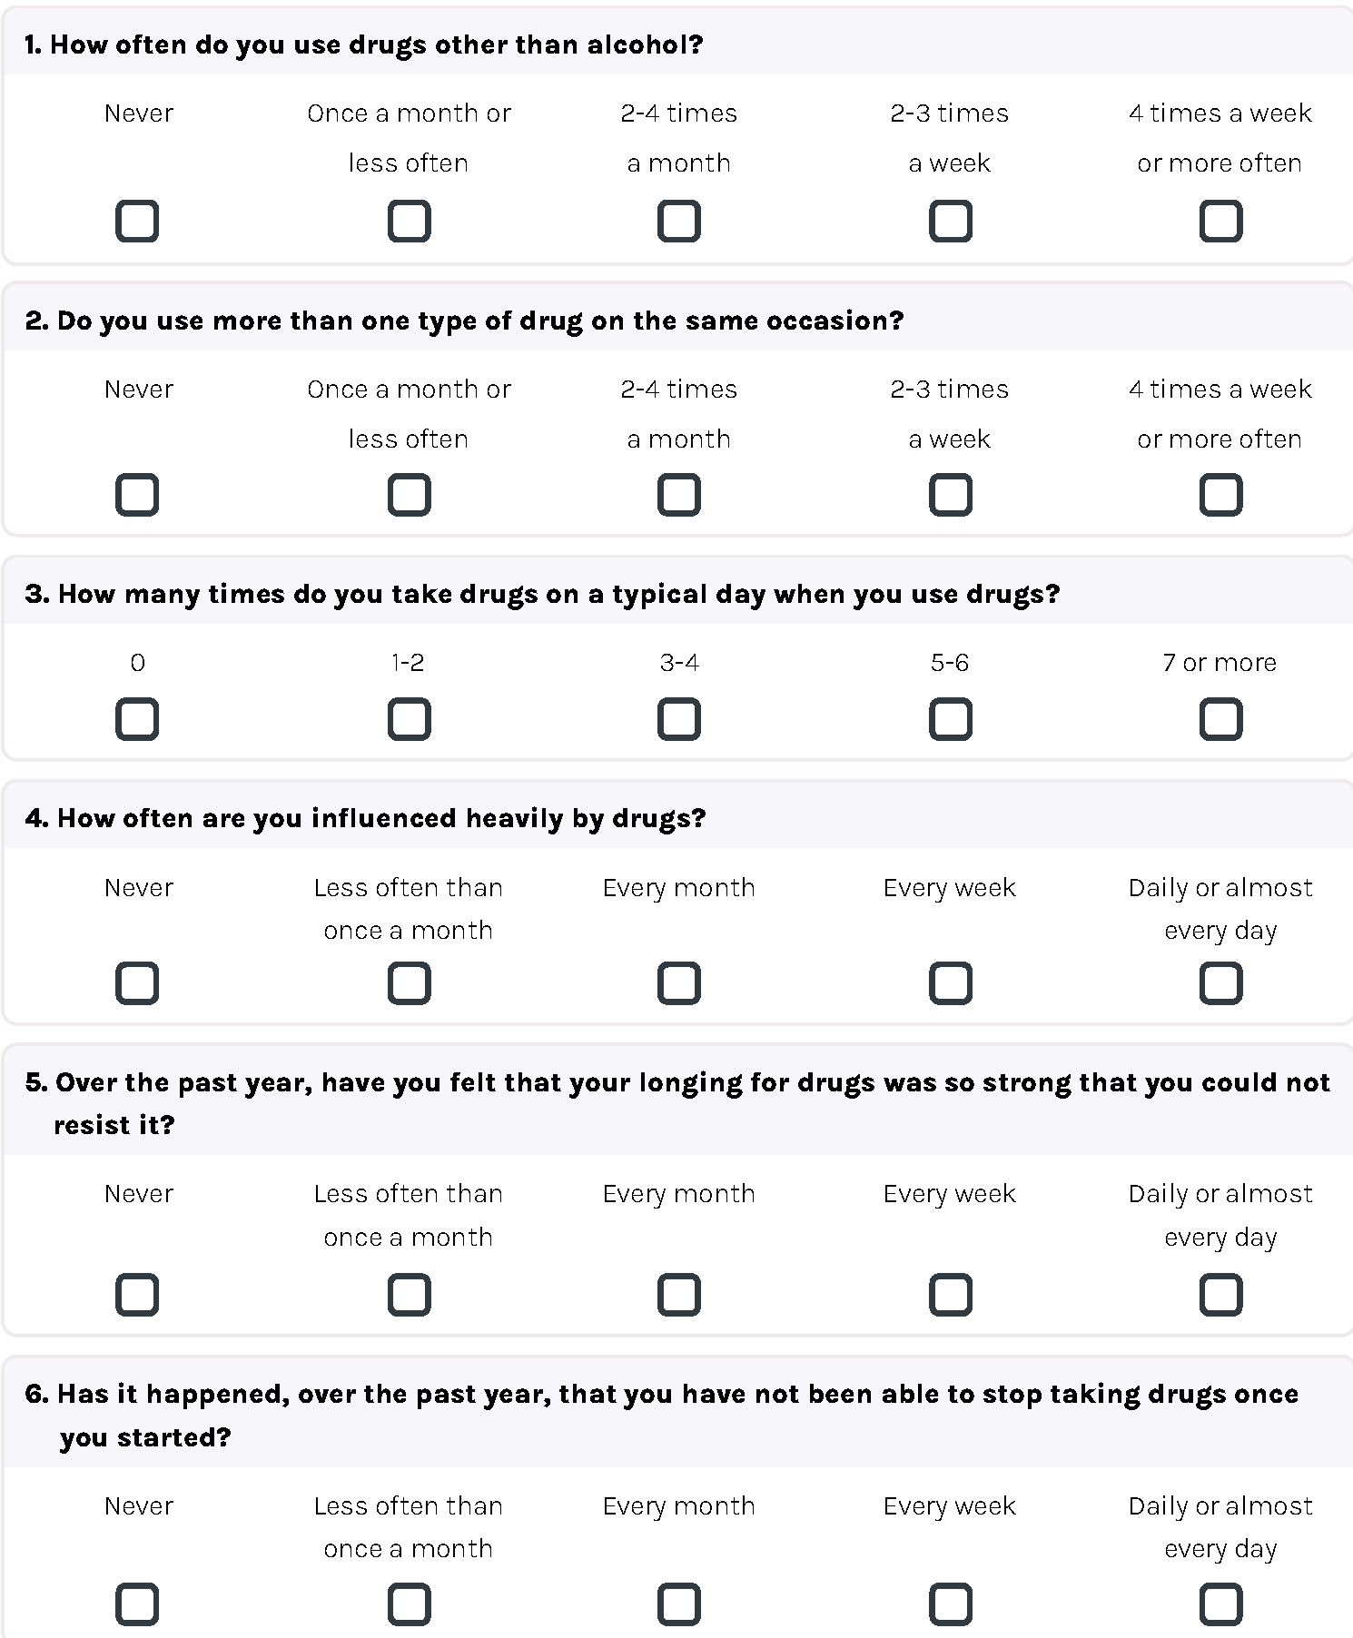Check 'Less often than once a month' for question 4
The height and width of the screenshot is (1638, 1353).
pos(410,984)
